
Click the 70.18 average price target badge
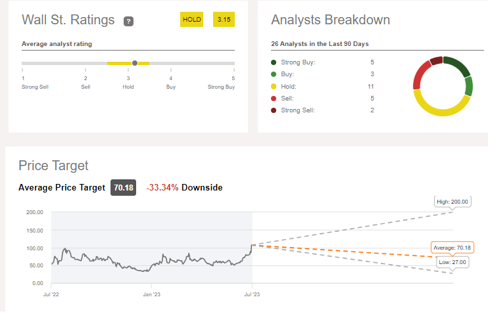[123, 188]
